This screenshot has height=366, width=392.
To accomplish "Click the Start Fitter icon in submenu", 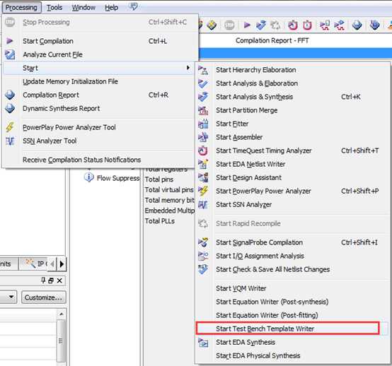I will 203,124.
